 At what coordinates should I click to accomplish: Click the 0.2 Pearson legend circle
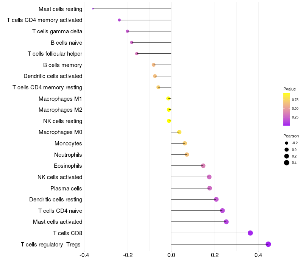click(287, 156)
